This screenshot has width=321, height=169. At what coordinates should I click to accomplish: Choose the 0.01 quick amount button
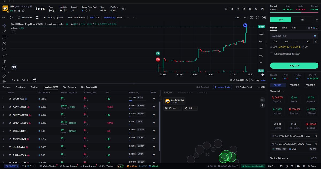pos(276,41)
